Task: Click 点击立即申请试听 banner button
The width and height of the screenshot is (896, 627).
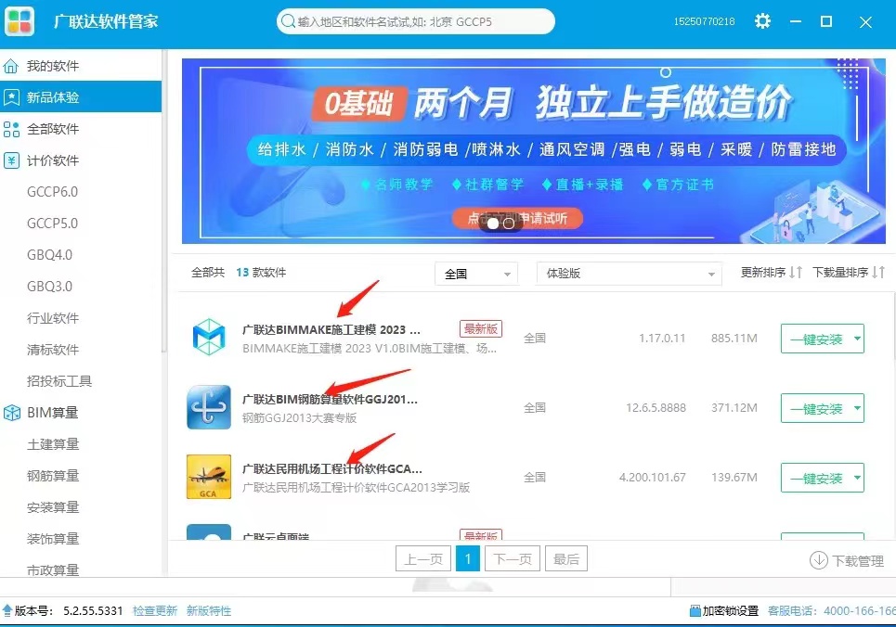Action: coord(517,218)
